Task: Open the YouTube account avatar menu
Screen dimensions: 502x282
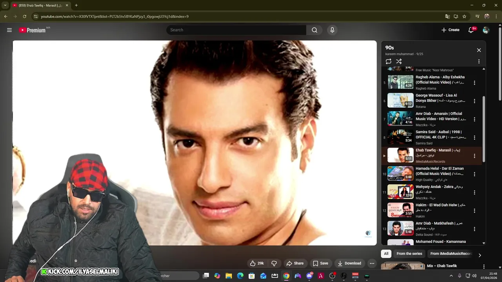Action: pos(486,30)
